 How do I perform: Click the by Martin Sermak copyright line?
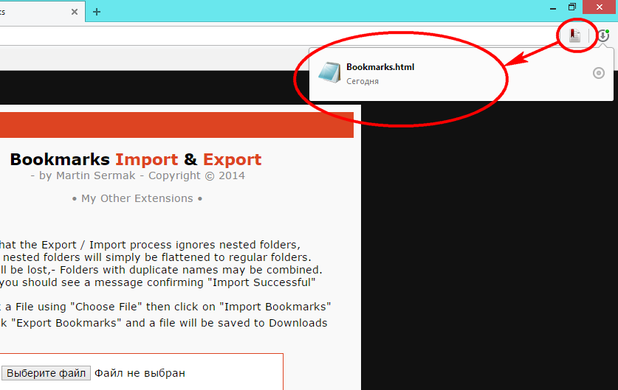137,175
